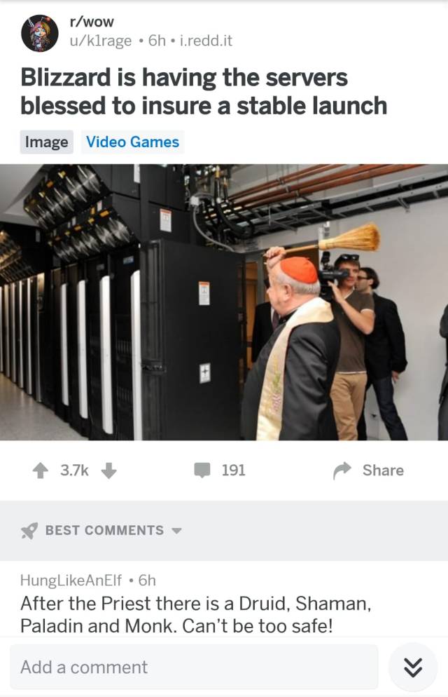Open the server blessing photo fullscreen
The image size is (448, 697).
224,302
